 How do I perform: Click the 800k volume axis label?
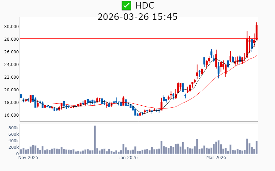point(13,128)
